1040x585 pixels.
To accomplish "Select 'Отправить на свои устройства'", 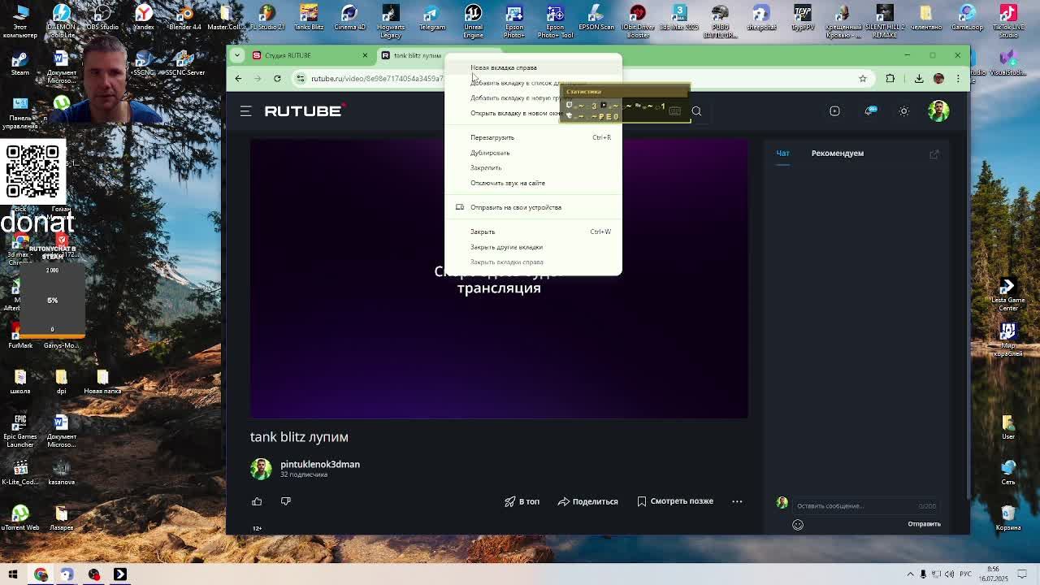I will tap(533, 207).
